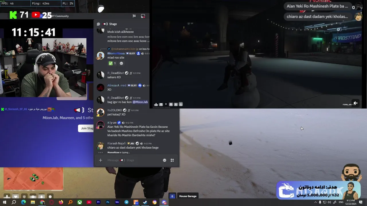This screenshot has height=206, width=367.
Task: Launch Firefox from the taskbar
Action: coord(61,202)
